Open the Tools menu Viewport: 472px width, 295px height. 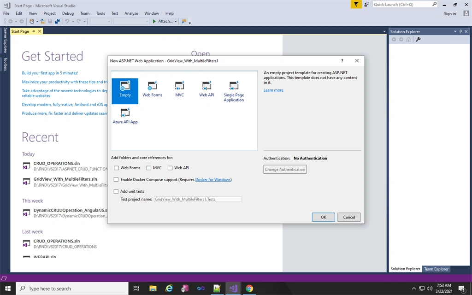click(x=100, y=13)
